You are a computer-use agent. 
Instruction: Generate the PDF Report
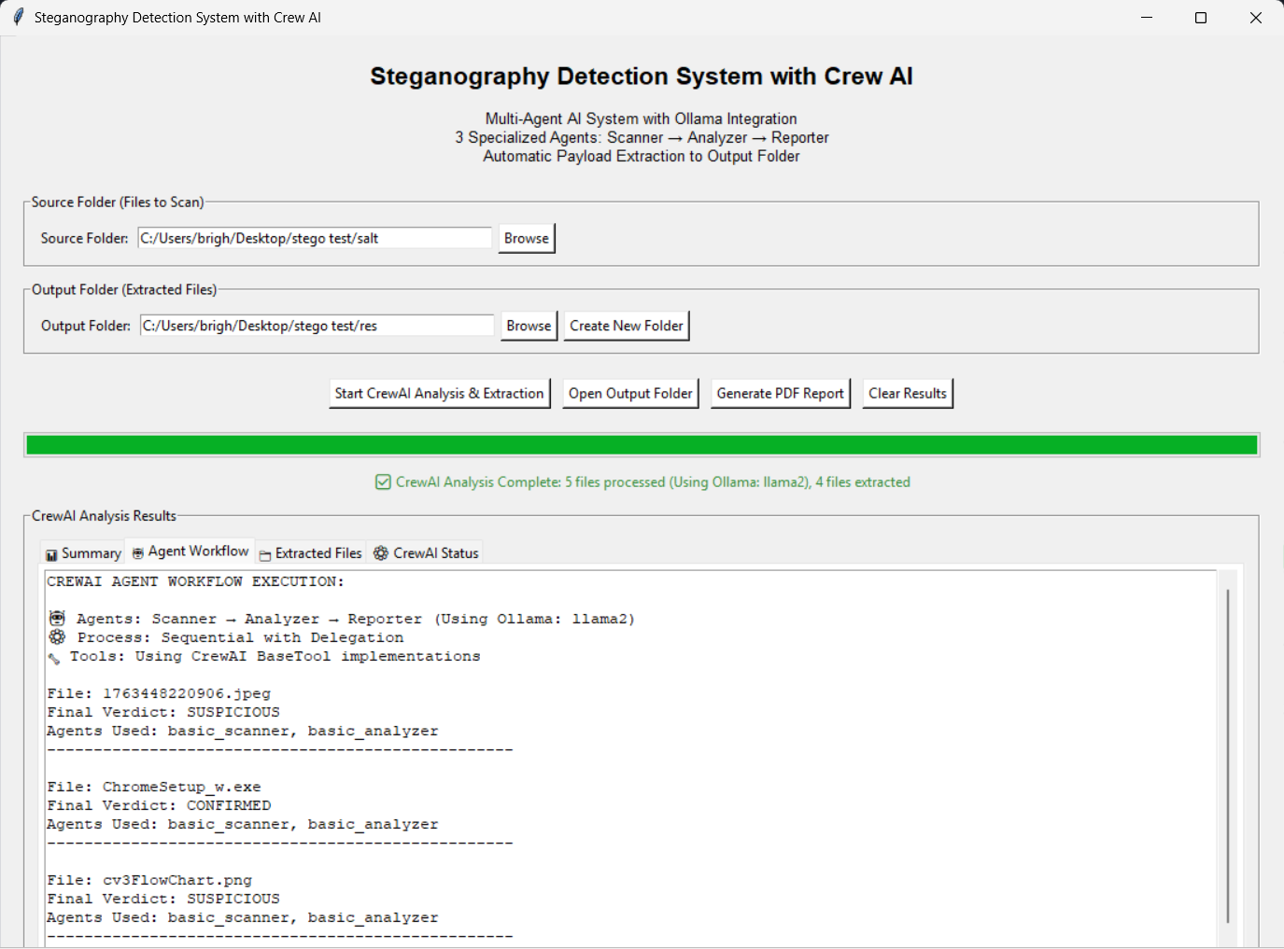(x=780, y=394)
